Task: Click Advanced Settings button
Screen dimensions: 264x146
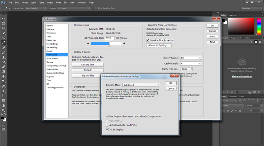Action: (x=159, y=45)
